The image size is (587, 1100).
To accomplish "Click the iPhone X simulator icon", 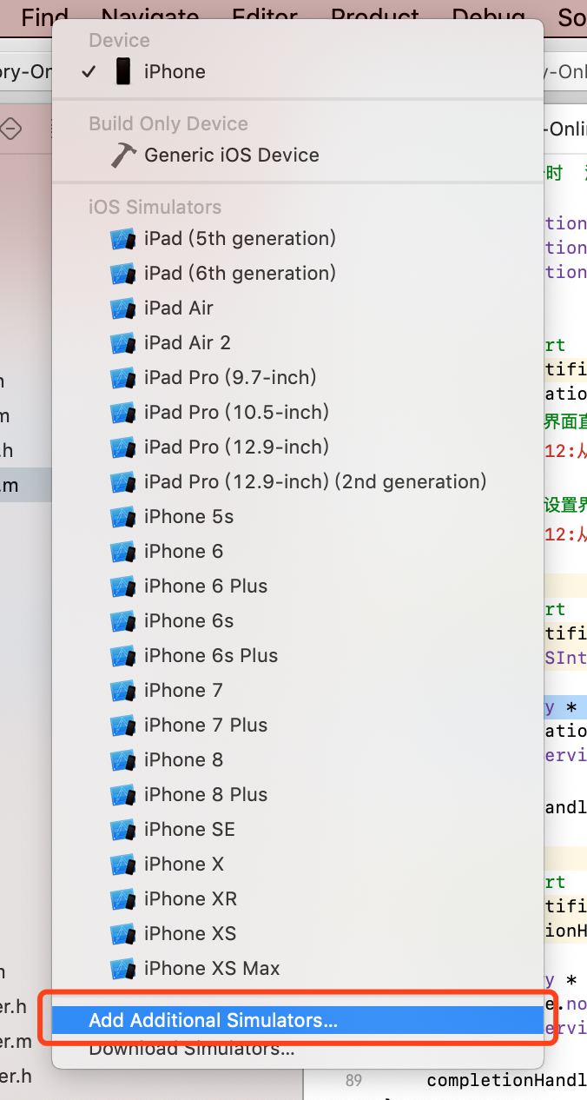I will pyautogui.click(x=122, y=865).
